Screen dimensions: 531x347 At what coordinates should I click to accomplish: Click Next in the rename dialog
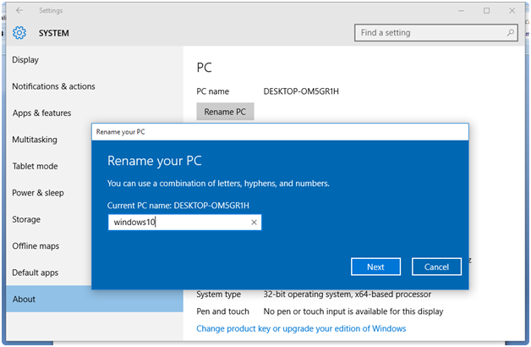point(375,267)
